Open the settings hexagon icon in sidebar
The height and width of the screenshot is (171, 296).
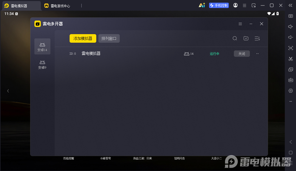[x=291, y=91]
